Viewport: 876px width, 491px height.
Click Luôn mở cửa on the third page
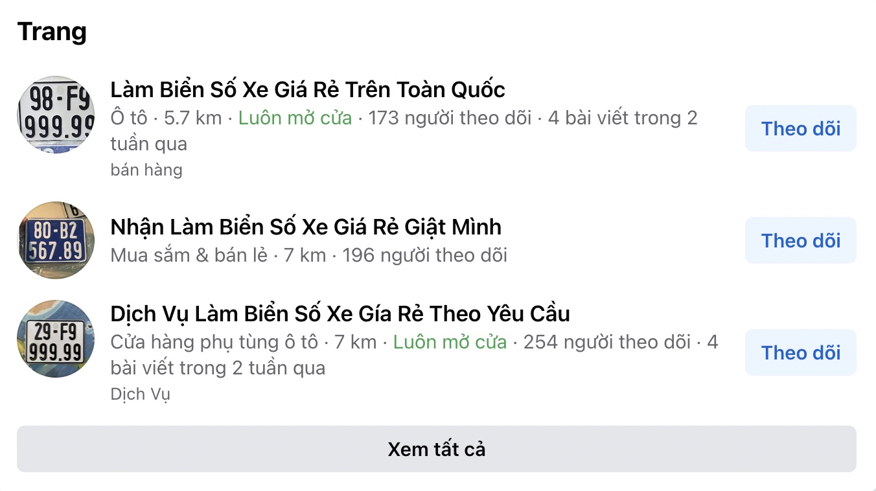450,342
